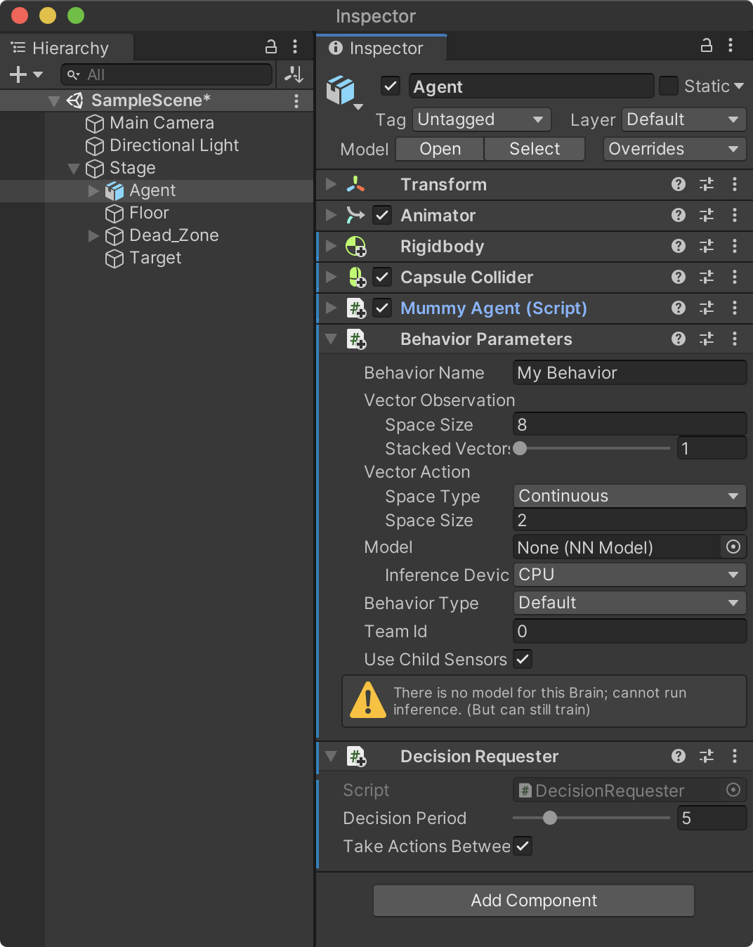The image size is (753, 947).
Task: Open SampleScene context menu dots
Action: tap(296, 100)
